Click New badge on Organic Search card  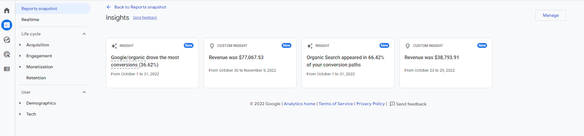pos(384,45)
